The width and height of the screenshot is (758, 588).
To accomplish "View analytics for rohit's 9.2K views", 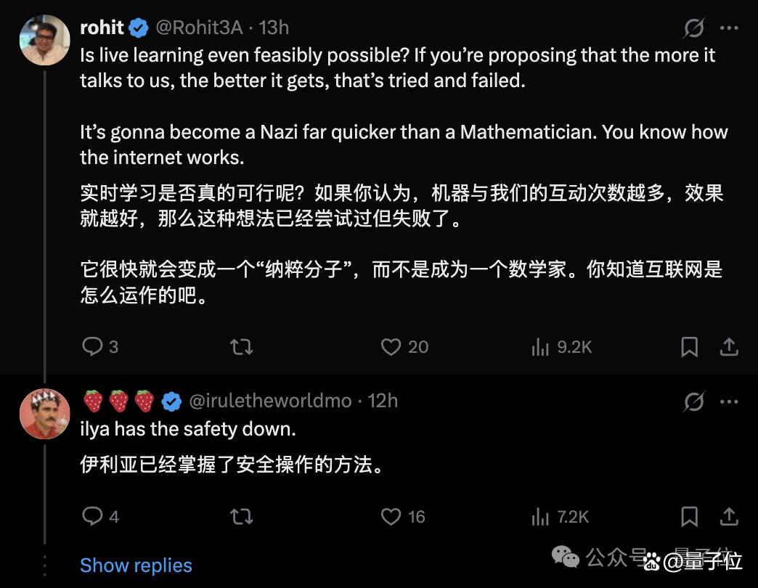I will click(540, 347).
